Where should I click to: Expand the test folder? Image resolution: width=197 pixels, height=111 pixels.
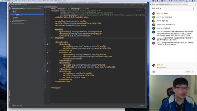(x=14, y=17)
